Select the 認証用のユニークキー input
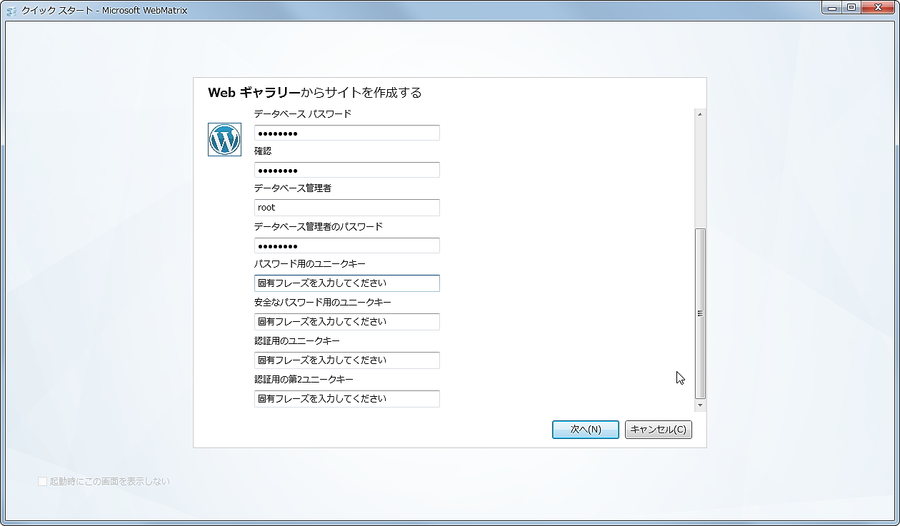Viewport: 900px width, 526px height. point(346,360)
